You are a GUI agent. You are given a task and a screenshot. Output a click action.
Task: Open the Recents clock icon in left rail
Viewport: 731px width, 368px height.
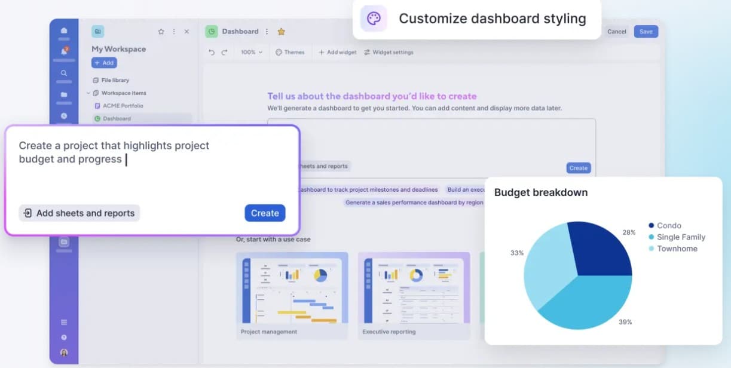coord(64,116)
